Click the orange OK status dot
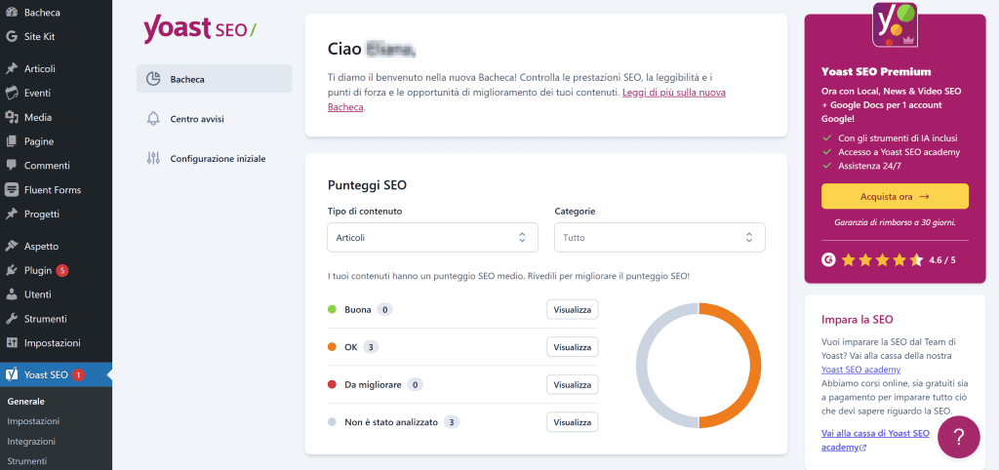Screen dimensions: 999x470 tap(332, 347)
